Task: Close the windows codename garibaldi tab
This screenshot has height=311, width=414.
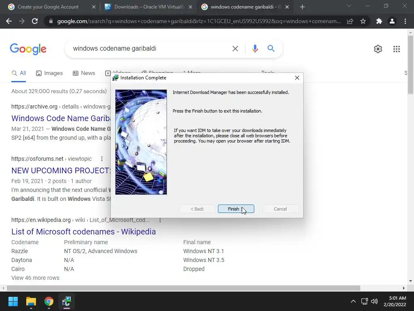Action: coord(287,7)
